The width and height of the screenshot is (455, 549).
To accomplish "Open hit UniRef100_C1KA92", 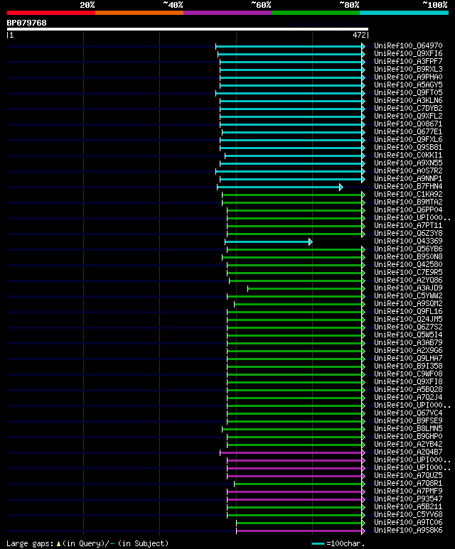I will tap(408, 195).
